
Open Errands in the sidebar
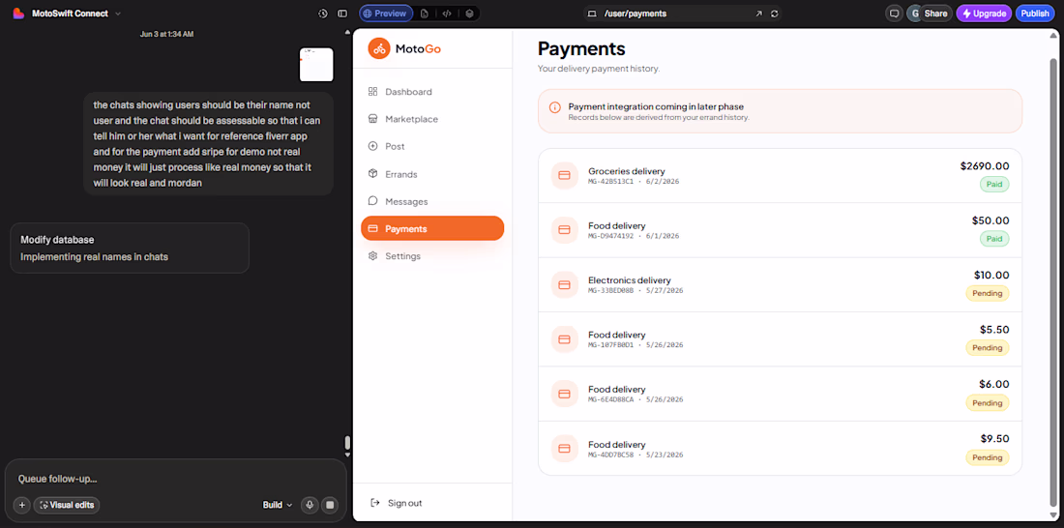click(432, 174)
